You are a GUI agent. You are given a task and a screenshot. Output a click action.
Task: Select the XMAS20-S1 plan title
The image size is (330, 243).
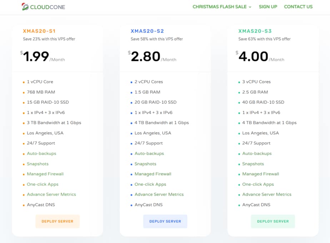[x=39, y=31]
